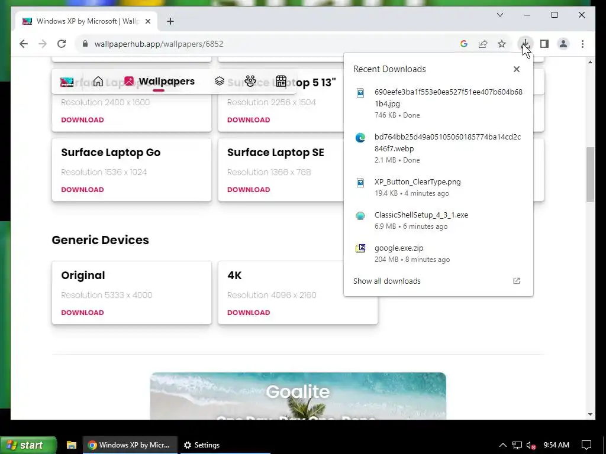The width and height of the screenshot is (606, 454).
Task: Download the Surface Laptop Go wallpaper
Action: click(82, 190)
